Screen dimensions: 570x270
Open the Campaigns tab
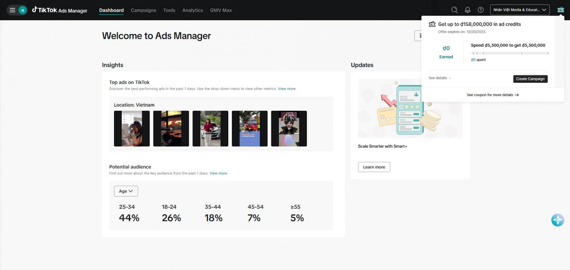(x=143, y=10)
